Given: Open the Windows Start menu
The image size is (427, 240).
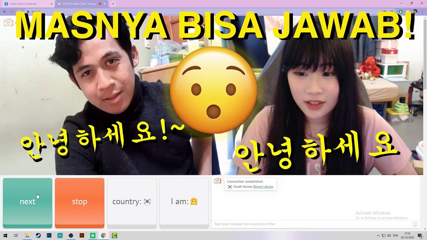Looking at the screenshot, I should point(5,236).
